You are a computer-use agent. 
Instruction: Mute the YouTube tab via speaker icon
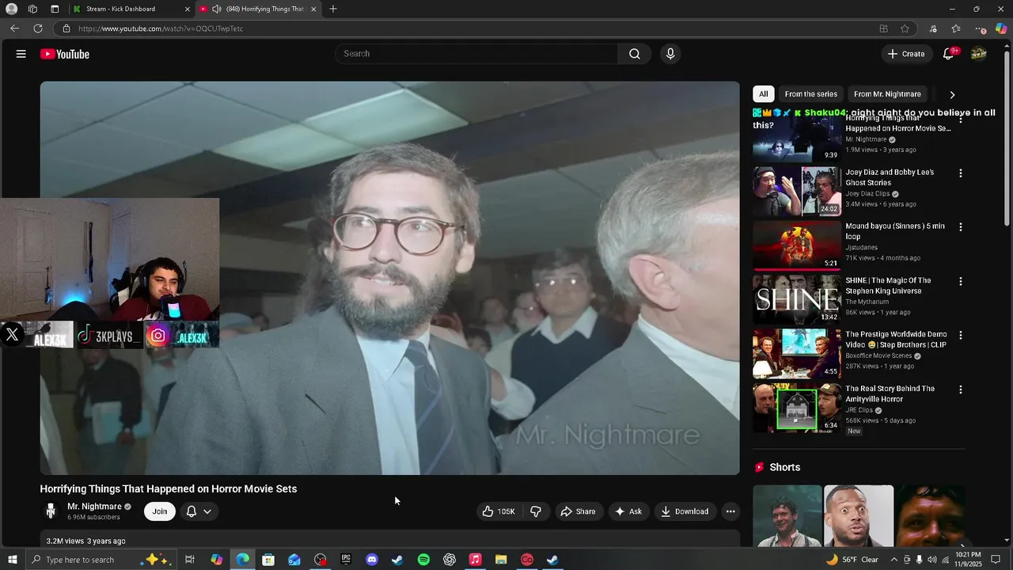(x=216, y=9)
